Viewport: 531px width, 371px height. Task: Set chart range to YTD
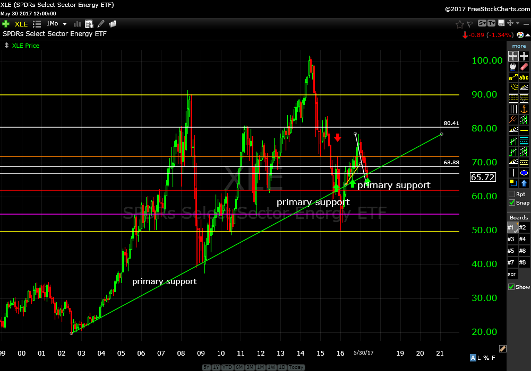click(228, 367)
